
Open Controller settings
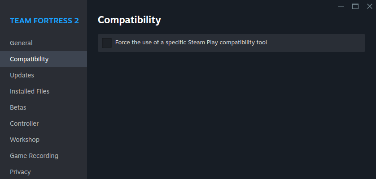click(x=24, y=124)
